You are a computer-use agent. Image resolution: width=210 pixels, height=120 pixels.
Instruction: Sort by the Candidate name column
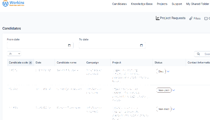66,62
